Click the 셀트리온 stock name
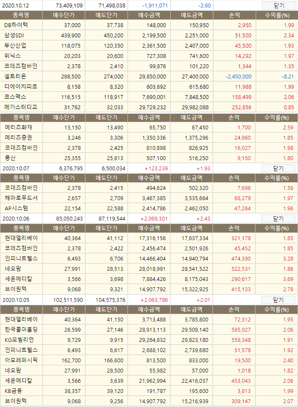 tap(15, 76)
